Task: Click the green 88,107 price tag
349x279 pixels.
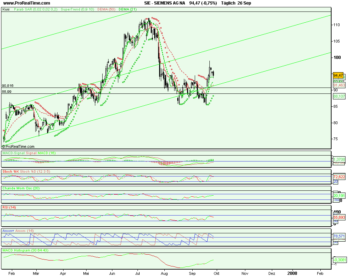Action: 339,96
